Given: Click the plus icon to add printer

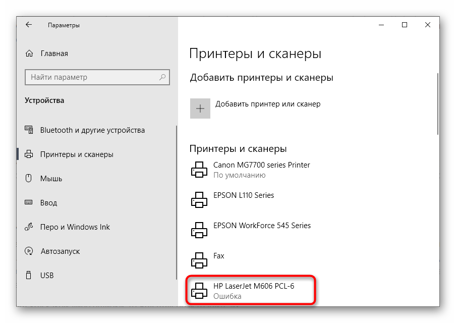Looking at the screenshot, I should coord(200,109).
